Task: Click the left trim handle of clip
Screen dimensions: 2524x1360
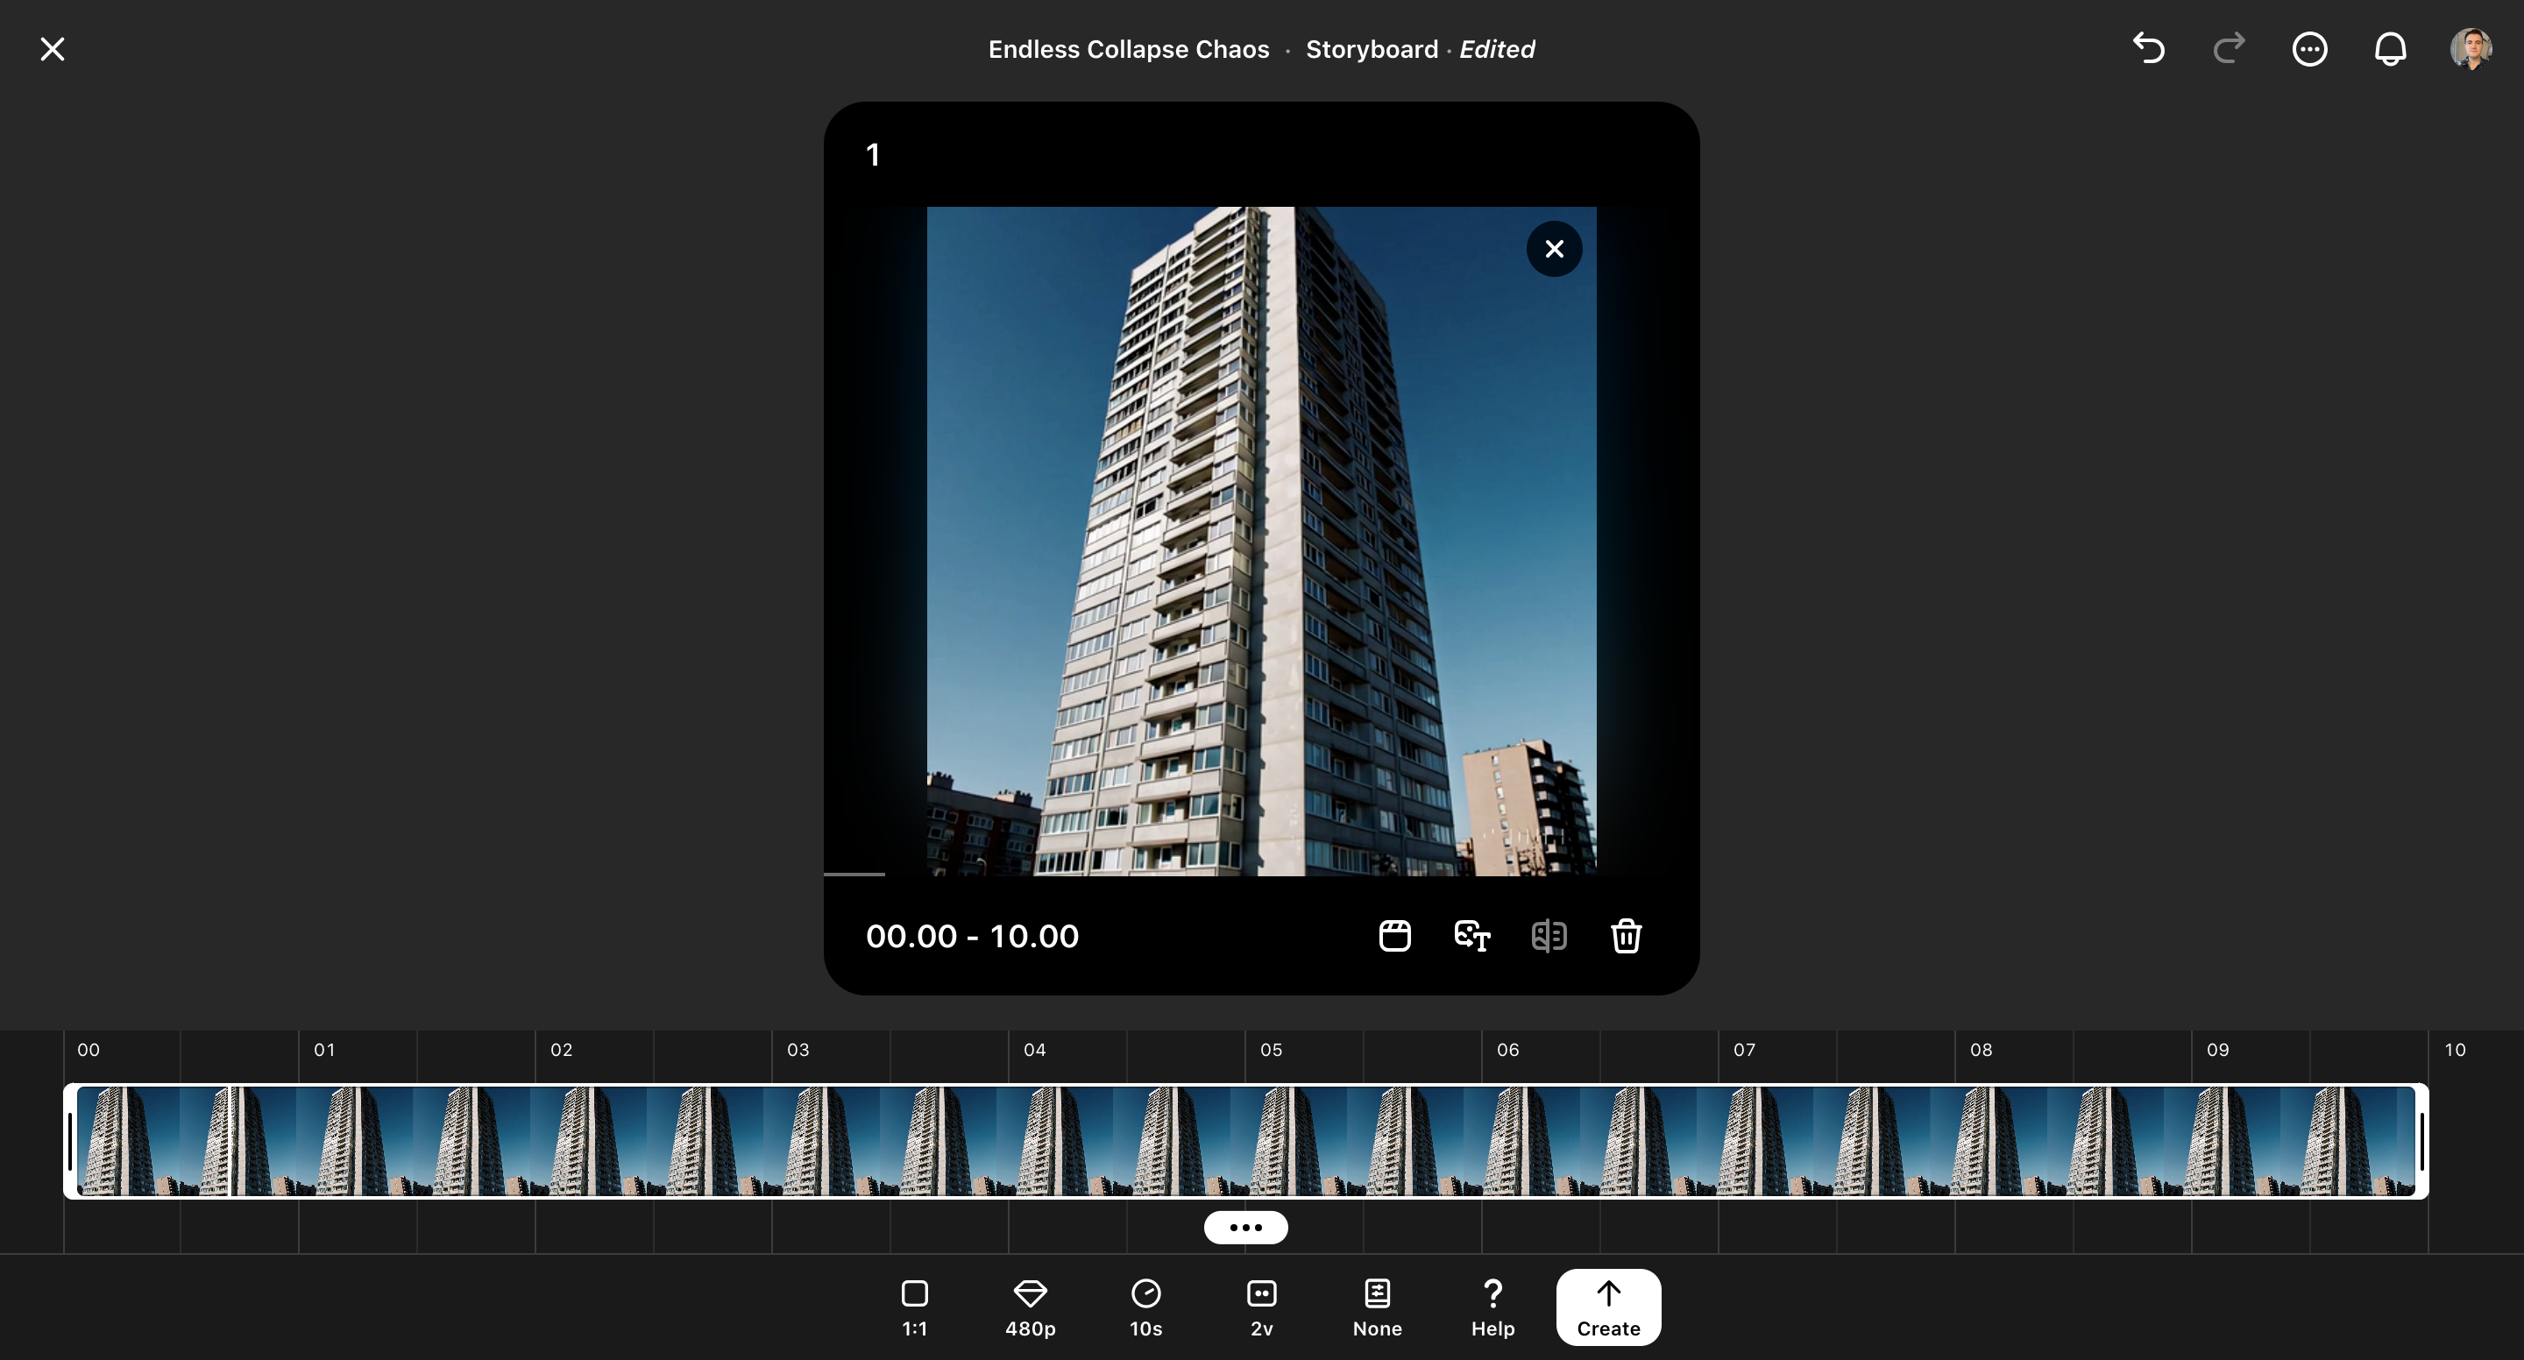Action: 69,1141
